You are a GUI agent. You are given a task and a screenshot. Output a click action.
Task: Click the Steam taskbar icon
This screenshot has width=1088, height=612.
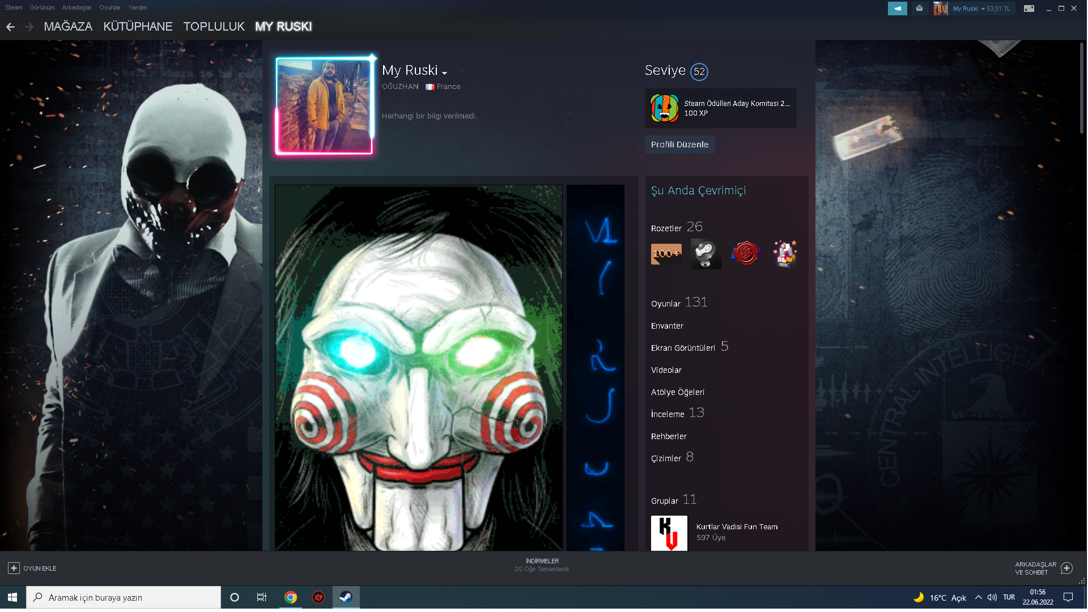pyautogui.click(x=346, y=597)
